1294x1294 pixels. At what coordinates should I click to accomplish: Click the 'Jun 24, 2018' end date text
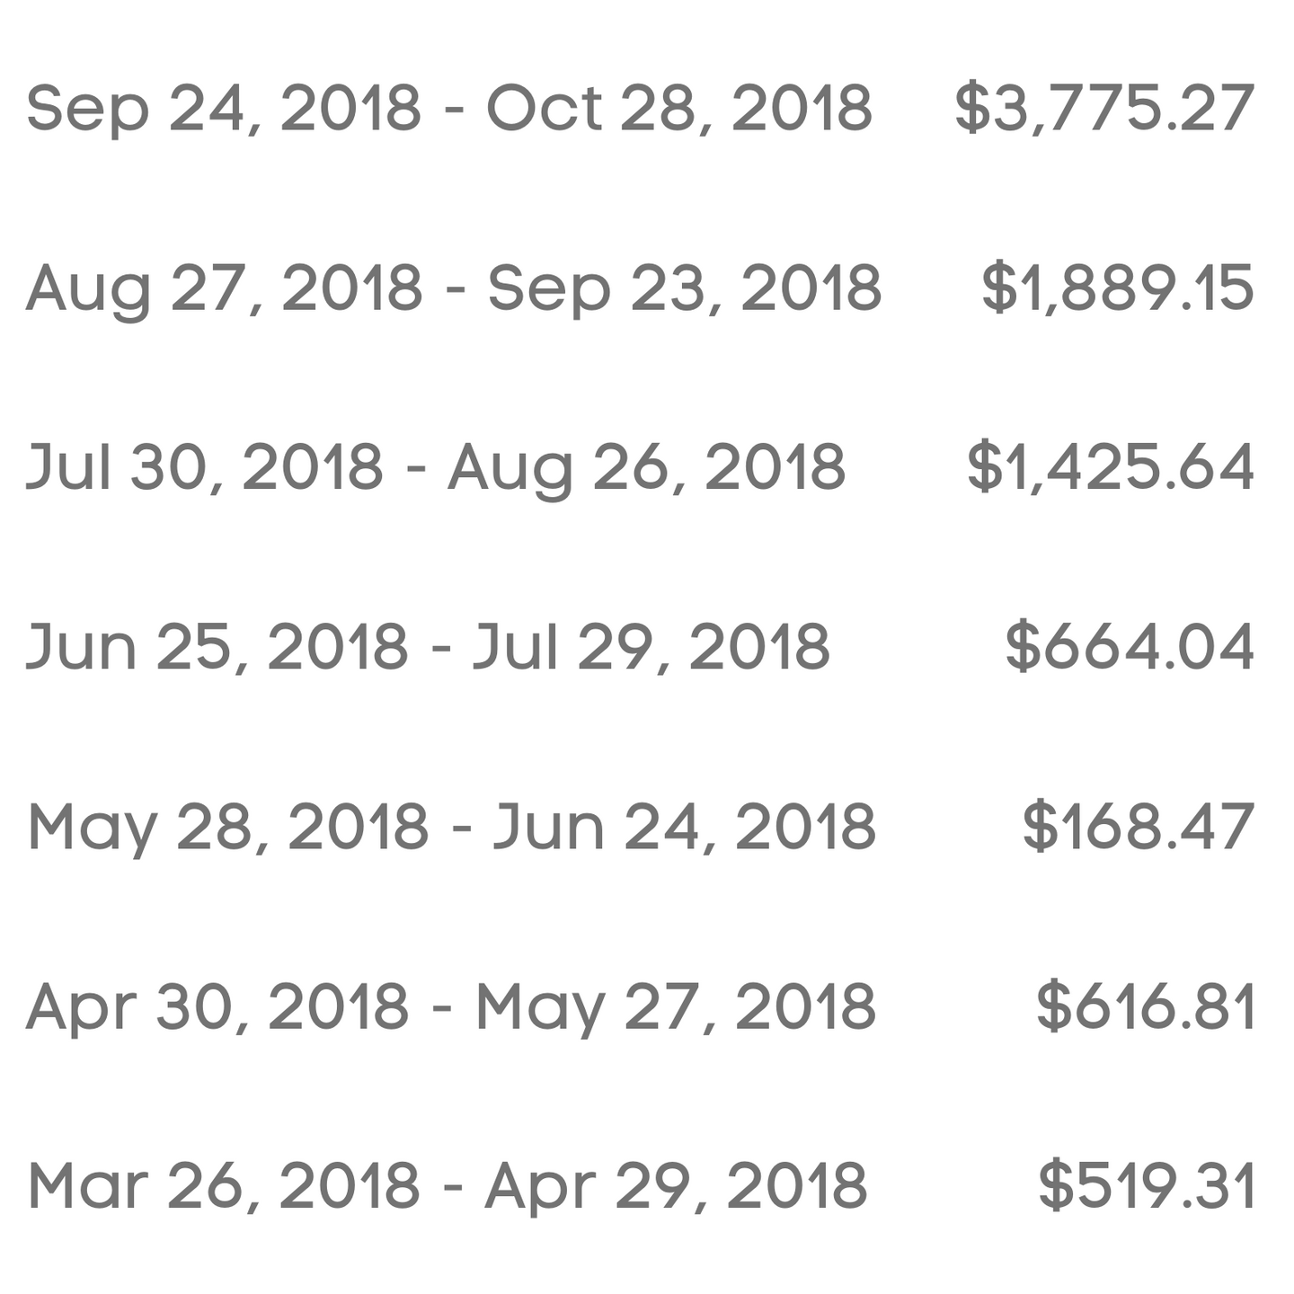click(x=685, y=827)
